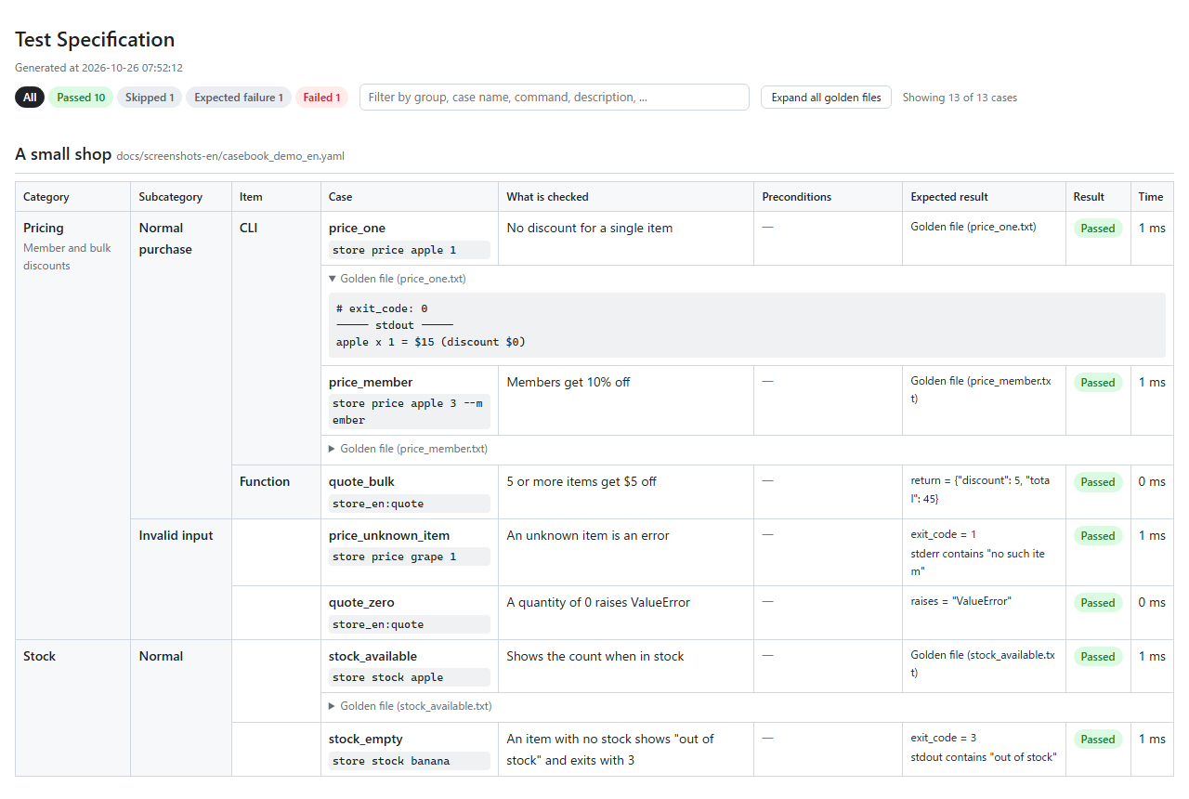This screenshot has height=799, width=1189.
Task: Click the stock_available case name
Action: point(372,657)
